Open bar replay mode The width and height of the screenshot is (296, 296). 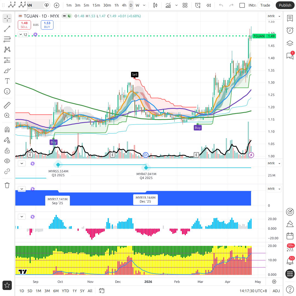(x=209, y=5)
